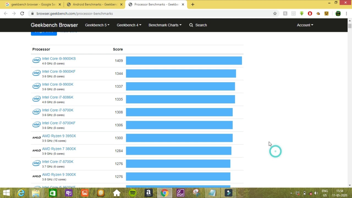Click the Search item in navbar
352x198 pixels.
(198, 25)
